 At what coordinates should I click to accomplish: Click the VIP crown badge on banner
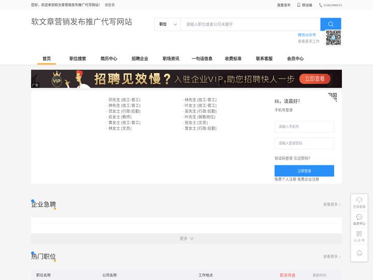click(x=56, y=79)
